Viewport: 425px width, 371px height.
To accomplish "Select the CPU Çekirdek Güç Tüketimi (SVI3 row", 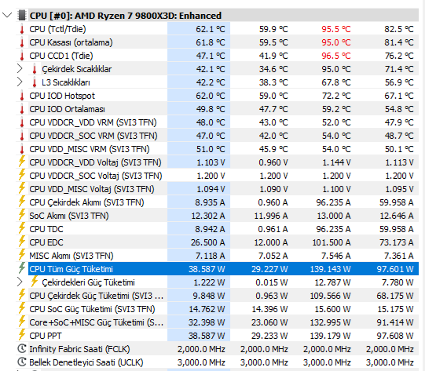I will coord(218,296).
